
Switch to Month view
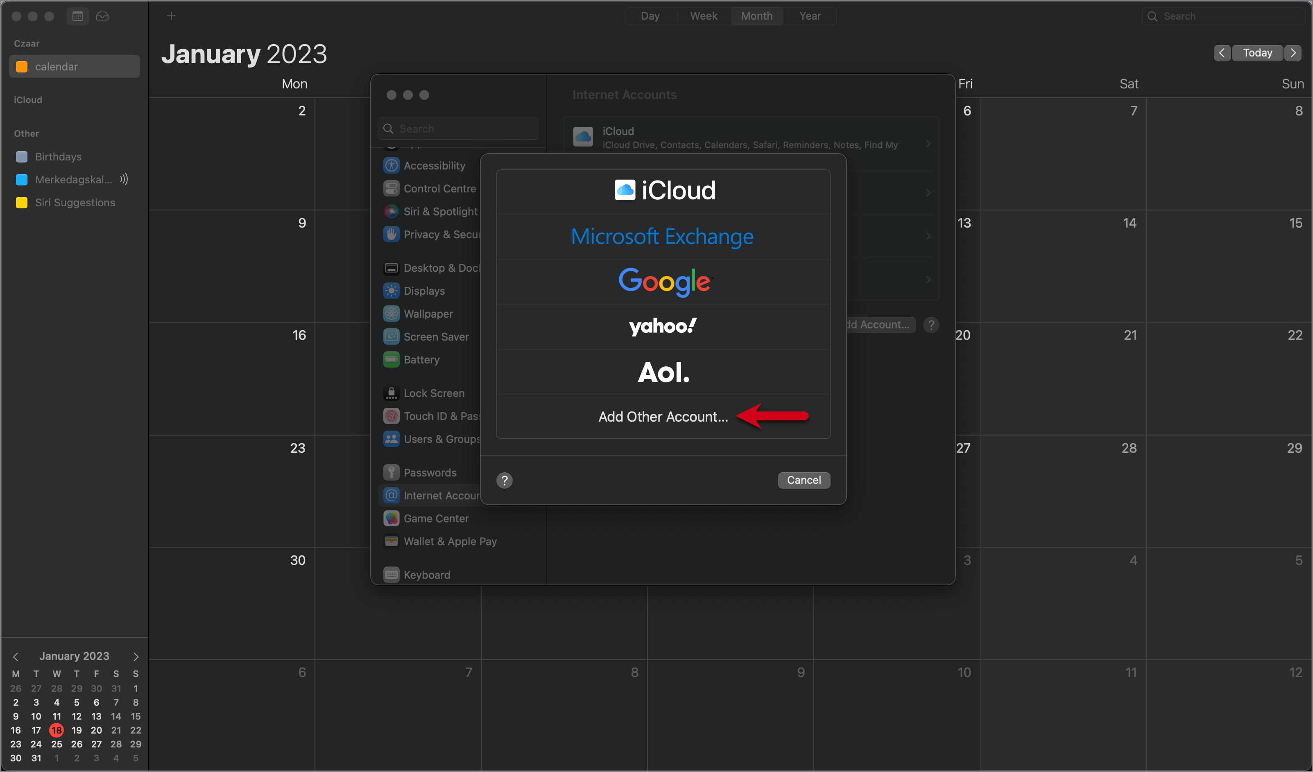(x=757, y=16)
